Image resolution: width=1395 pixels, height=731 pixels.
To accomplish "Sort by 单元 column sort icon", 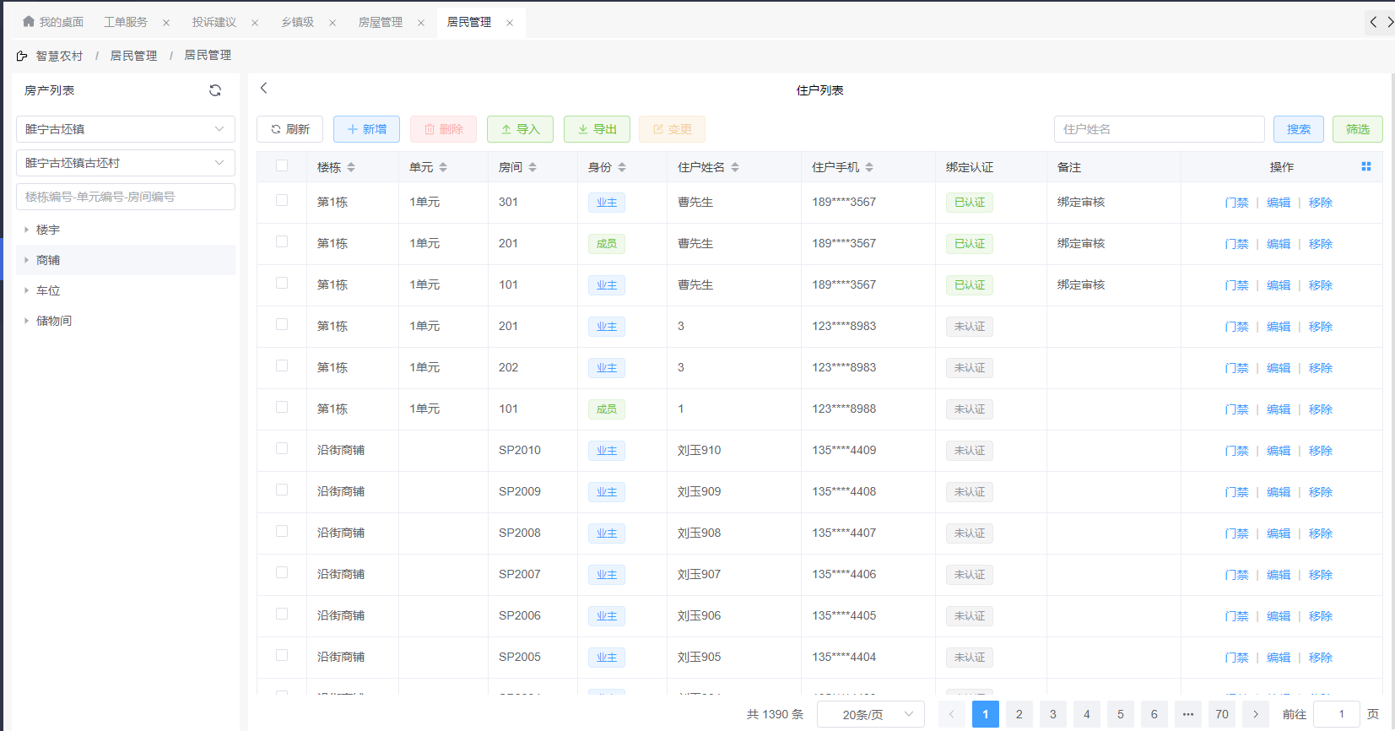I will click(443, 167).
